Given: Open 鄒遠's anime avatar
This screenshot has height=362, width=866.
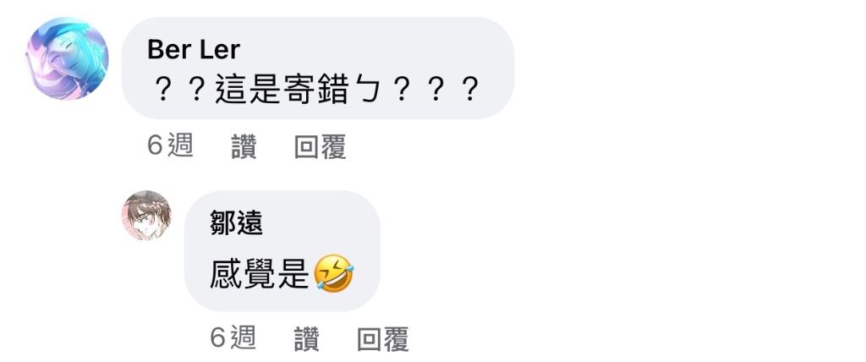Looking at the screenshot, I should click(x=146, y=216).
